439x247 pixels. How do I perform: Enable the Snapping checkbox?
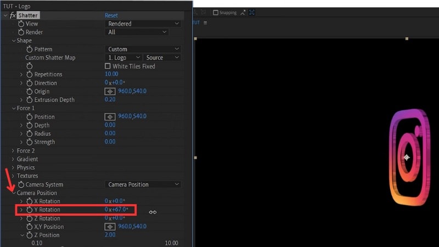click(215, 13)
